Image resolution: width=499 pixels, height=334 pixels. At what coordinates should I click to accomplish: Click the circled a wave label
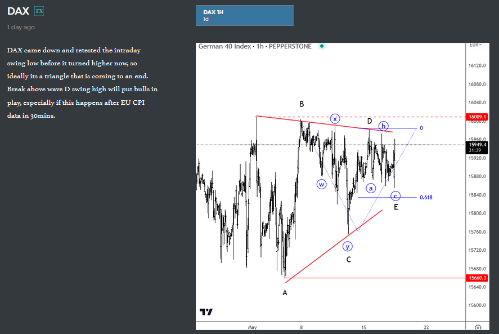[x=371, y=188]
